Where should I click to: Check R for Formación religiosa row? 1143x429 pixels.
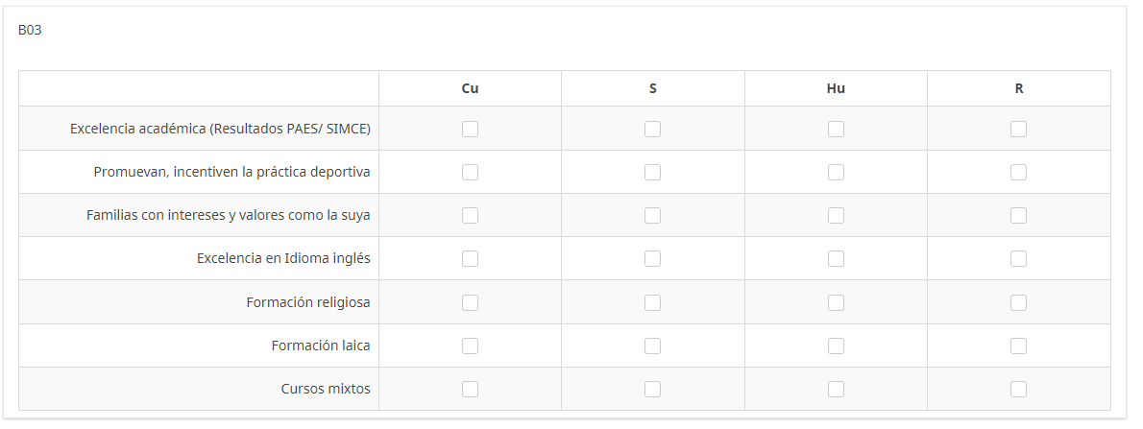click(1018, 302)
